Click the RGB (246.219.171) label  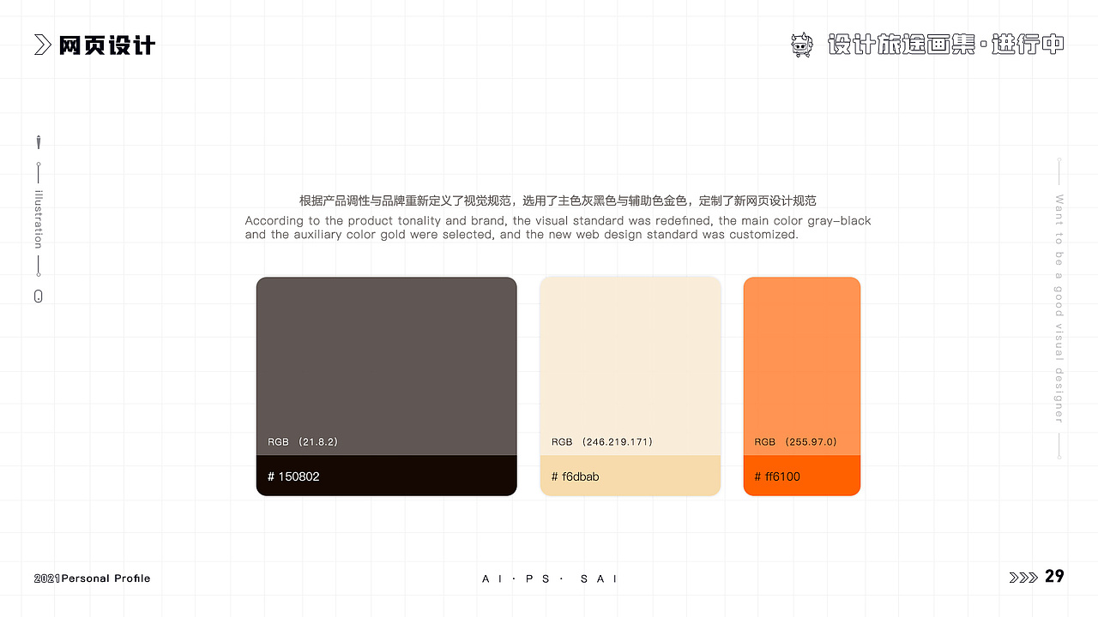(602, 442)
